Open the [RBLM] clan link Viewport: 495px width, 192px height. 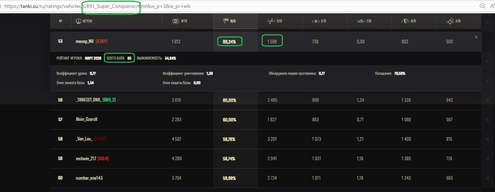[103, 159]
